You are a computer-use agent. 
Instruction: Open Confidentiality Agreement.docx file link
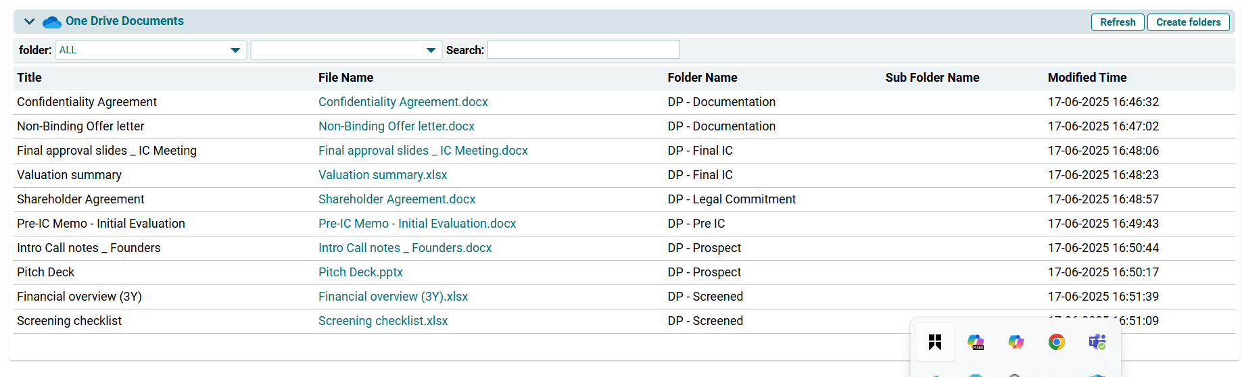coord(403,102)
